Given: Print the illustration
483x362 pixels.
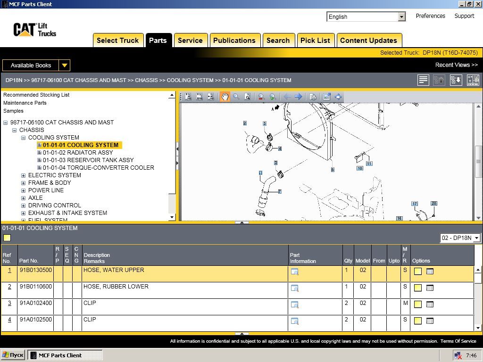Looking at the screenshot, I should (313, 97).
